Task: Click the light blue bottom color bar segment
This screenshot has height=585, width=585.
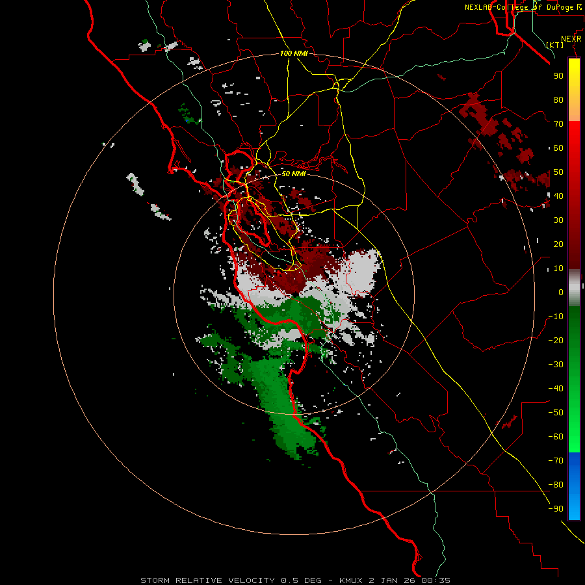Action: click(x=574, y=508)
